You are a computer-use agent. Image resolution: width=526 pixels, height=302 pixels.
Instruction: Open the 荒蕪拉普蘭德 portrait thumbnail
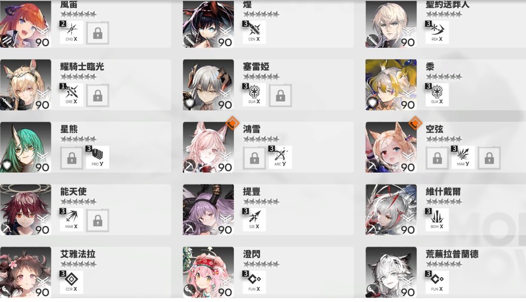[391, 272]
